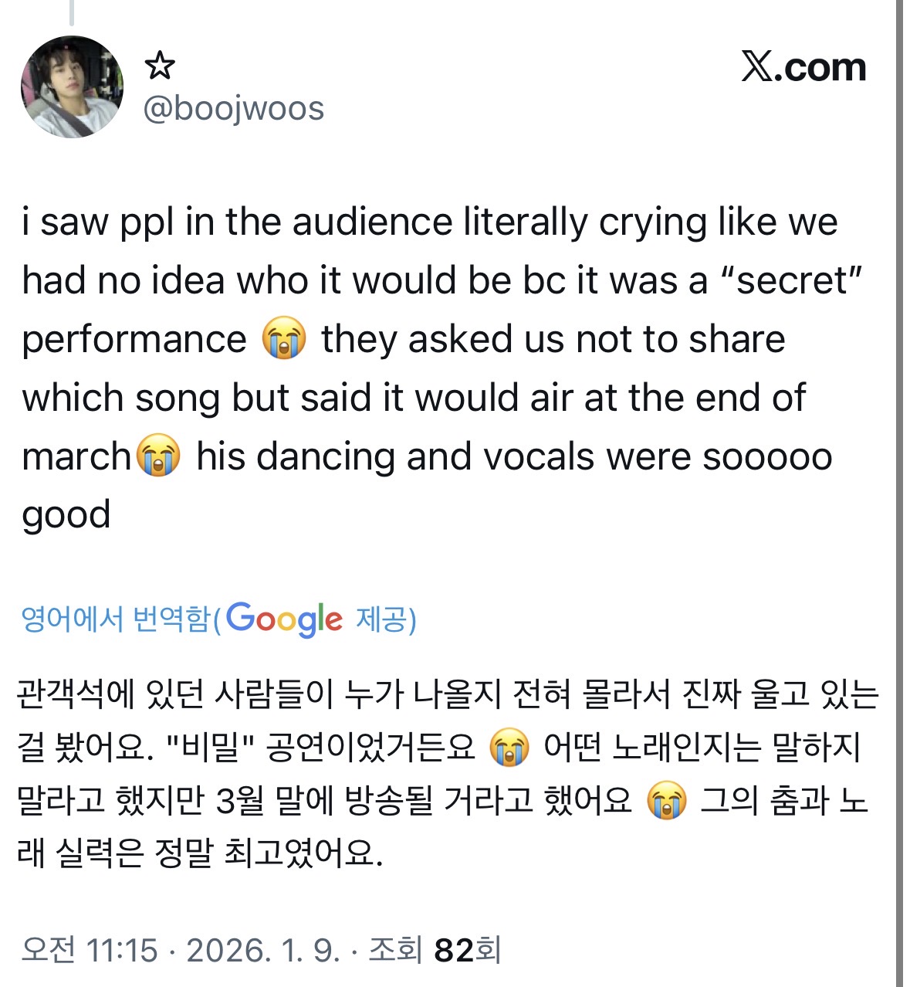Click the thread connector line above avatar

coord(71,12)
